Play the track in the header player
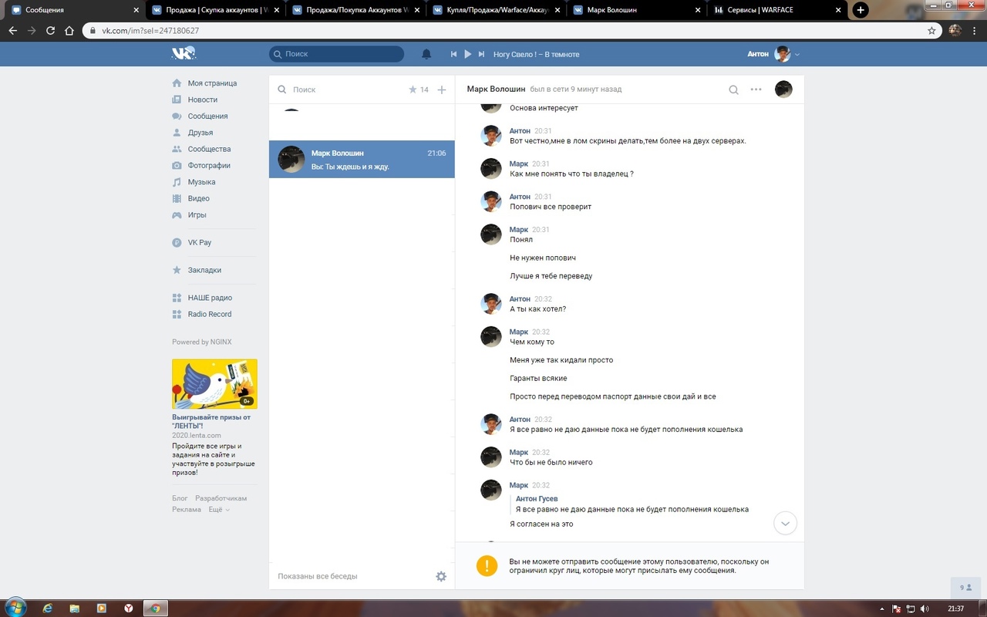This screenshot has height=617, width=987. 467,54
